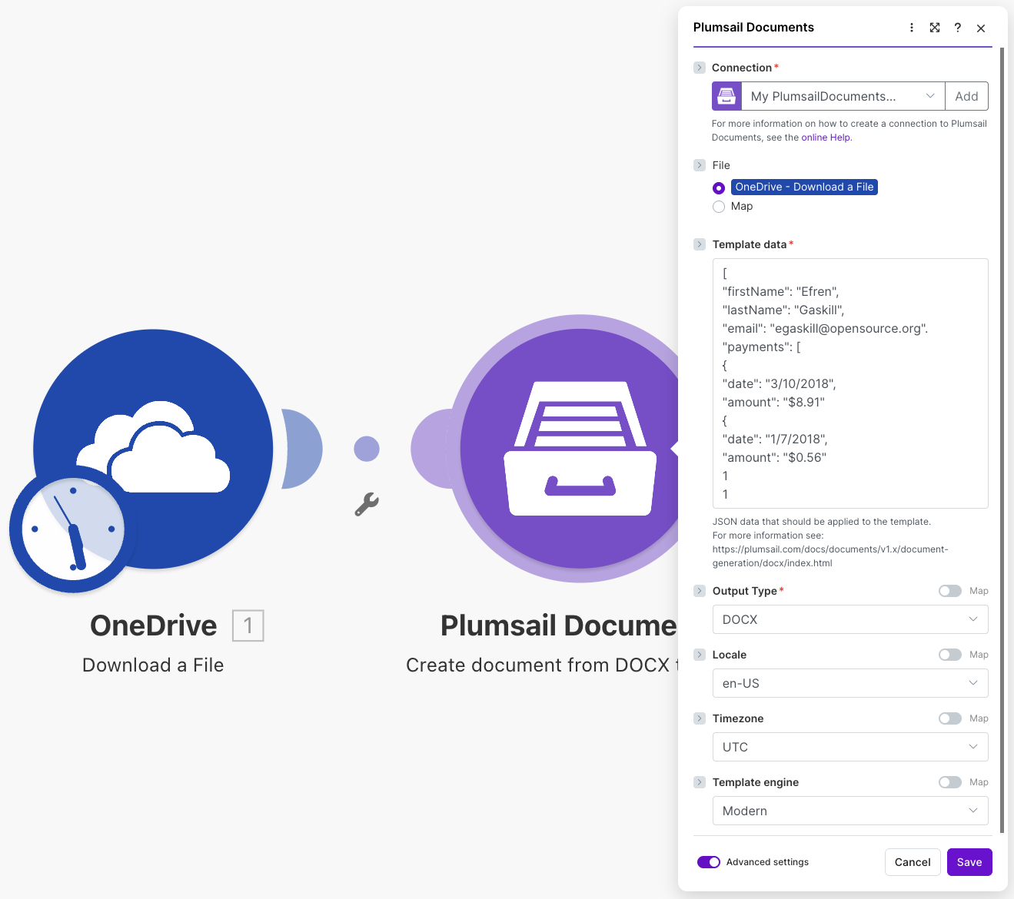Toggle Map switch for Locale

(950, 655)
